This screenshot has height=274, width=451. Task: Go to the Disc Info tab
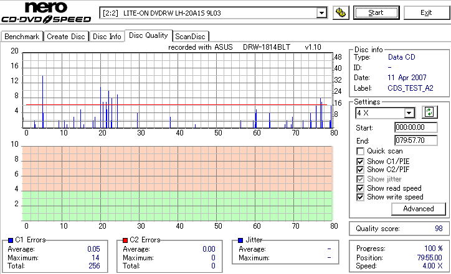[107, 37]
